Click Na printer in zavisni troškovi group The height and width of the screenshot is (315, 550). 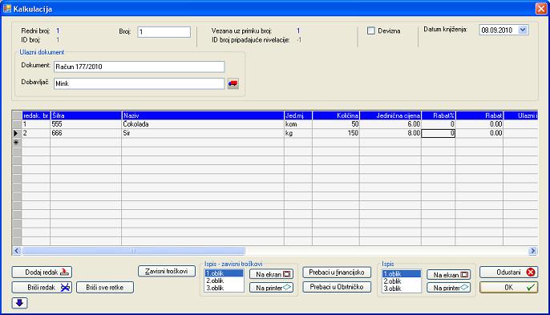point(272,288)
